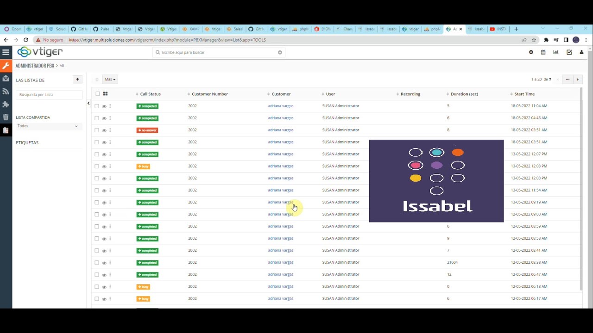Sort by Call Status column
593x333 pixels.
[x=150, y=94]
